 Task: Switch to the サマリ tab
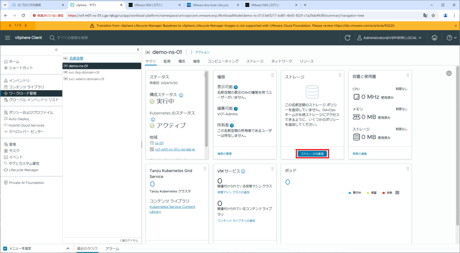coord(151,61)
